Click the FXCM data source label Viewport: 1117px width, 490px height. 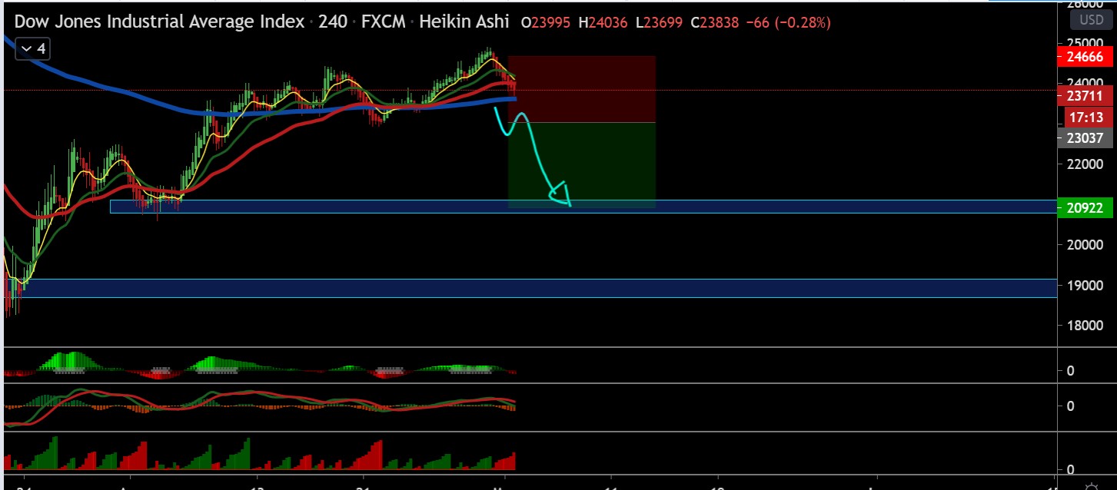tap(383, 22)
